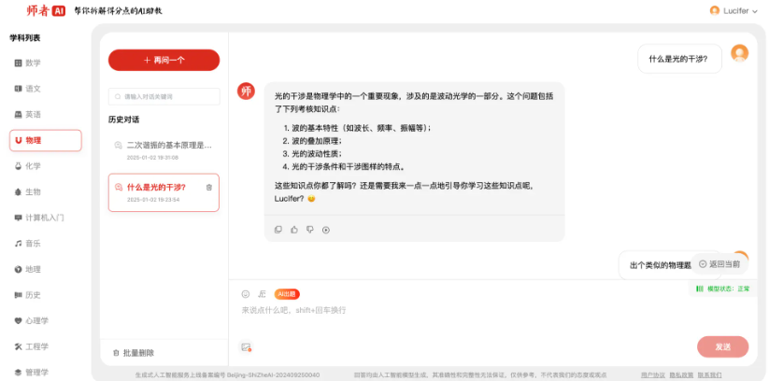Delete the 什么是光的干涉? conversation via trash icon
This screenshot has width=769, height=381.
[x=209, y=188]
